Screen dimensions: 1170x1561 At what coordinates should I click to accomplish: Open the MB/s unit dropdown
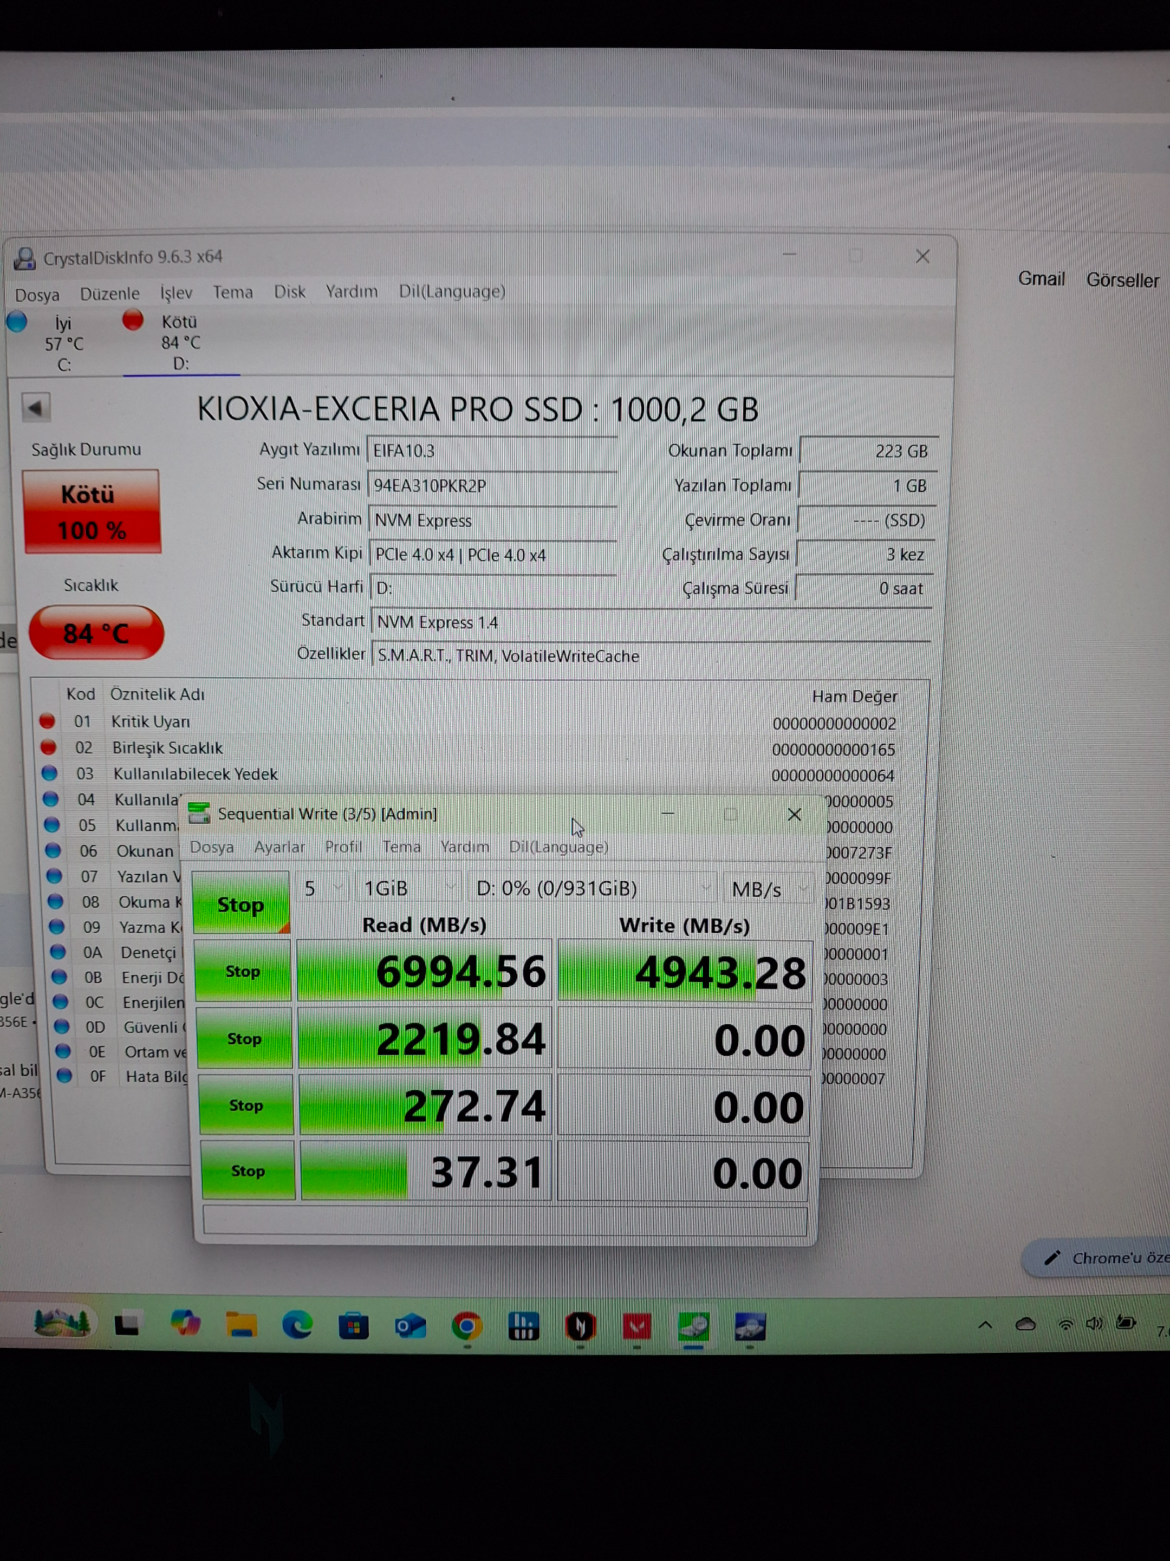pos(767,889)
